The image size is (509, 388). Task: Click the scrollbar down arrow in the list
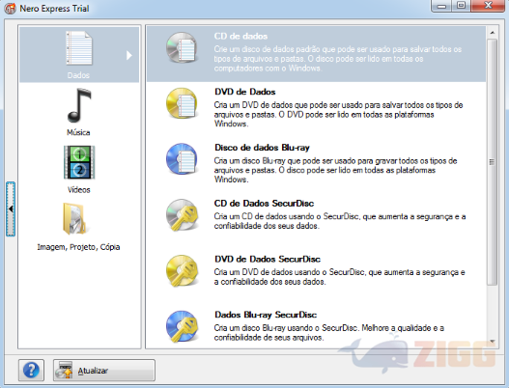coord(493,342)
